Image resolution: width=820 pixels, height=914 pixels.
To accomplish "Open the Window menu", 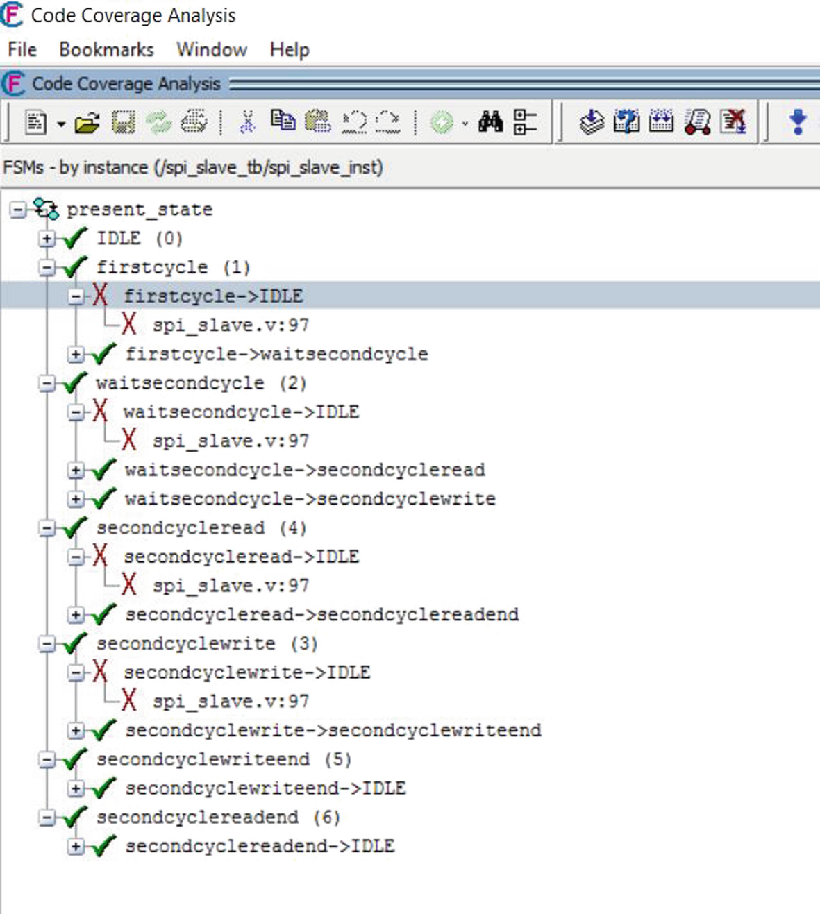I will (x=212, y=50).
